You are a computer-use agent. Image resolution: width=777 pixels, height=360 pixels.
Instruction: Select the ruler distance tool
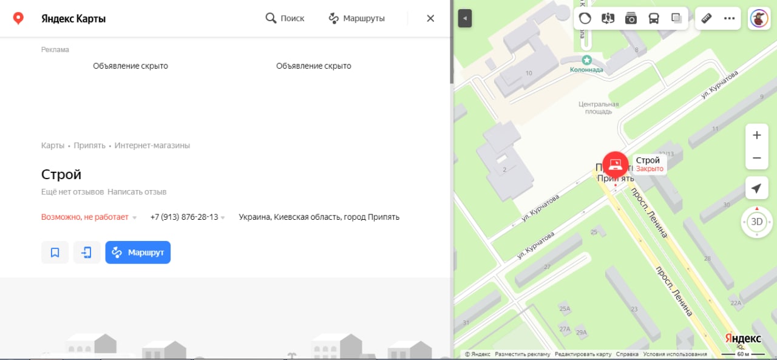pyautogui.click(x=706, y=18)
